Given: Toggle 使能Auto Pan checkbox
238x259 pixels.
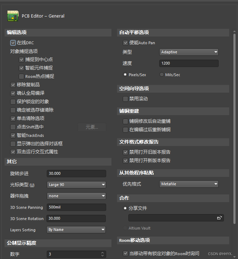Looking at the screenshot, I should point(126,43).
